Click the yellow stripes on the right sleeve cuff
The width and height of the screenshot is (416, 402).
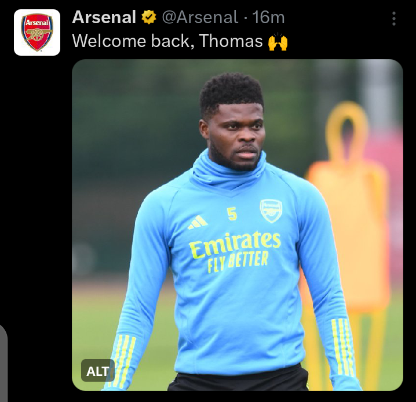coord(343,346)
